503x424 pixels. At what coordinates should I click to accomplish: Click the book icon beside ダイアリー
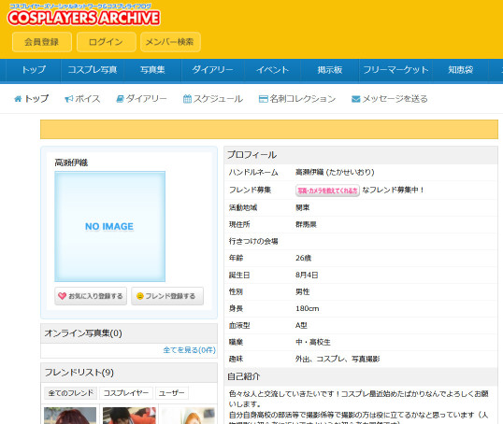120,99
